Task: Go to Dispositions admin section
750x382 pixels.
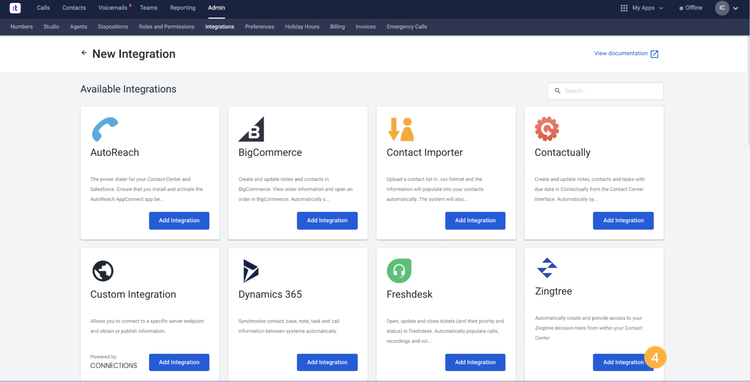Action: pos(113,27)
